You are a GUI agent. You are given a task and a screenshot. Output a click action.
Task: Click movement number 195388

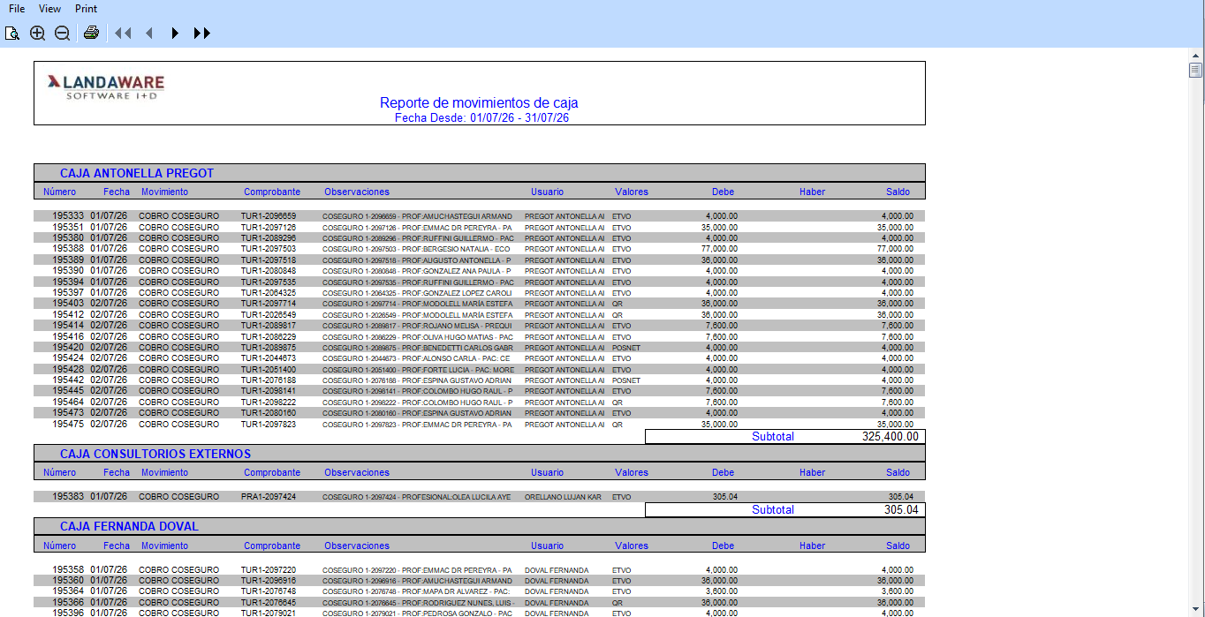pos(68,249)
